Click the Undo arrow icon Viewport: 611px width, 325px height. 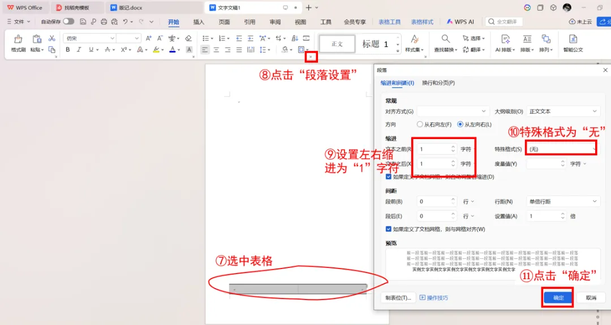coord(125,22)
